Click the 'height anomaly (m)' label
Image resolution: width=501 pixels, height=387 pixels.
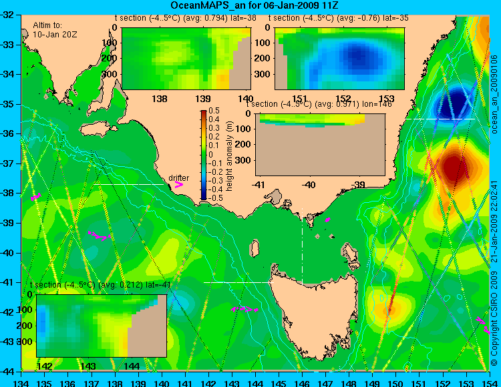click(229, 156)
